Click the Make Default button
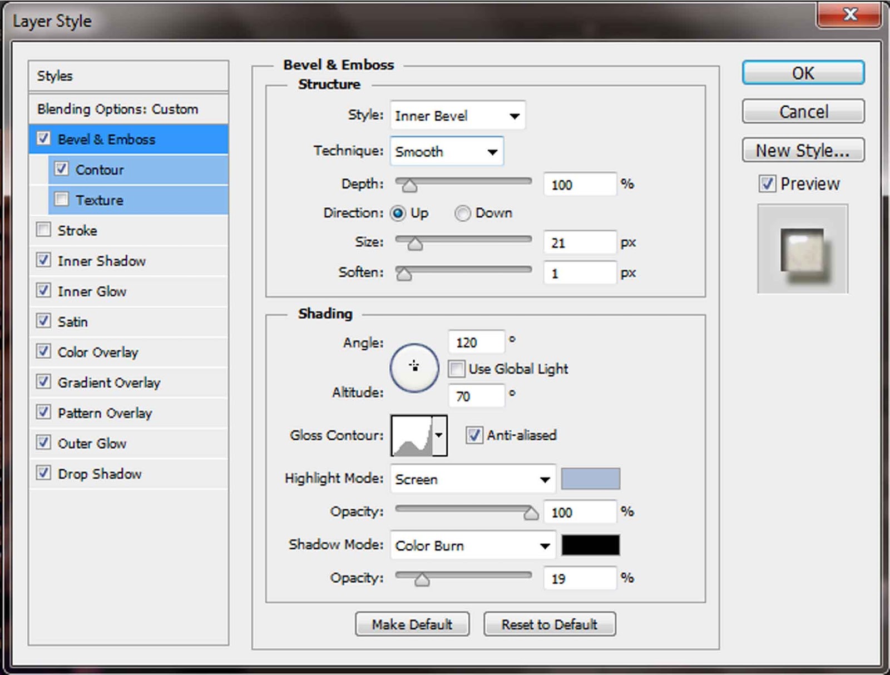 pos(412,624)
